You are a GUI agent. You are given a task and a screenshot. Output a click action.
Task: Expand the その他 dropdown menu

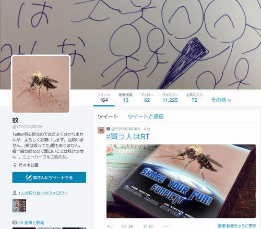(221, 100)
